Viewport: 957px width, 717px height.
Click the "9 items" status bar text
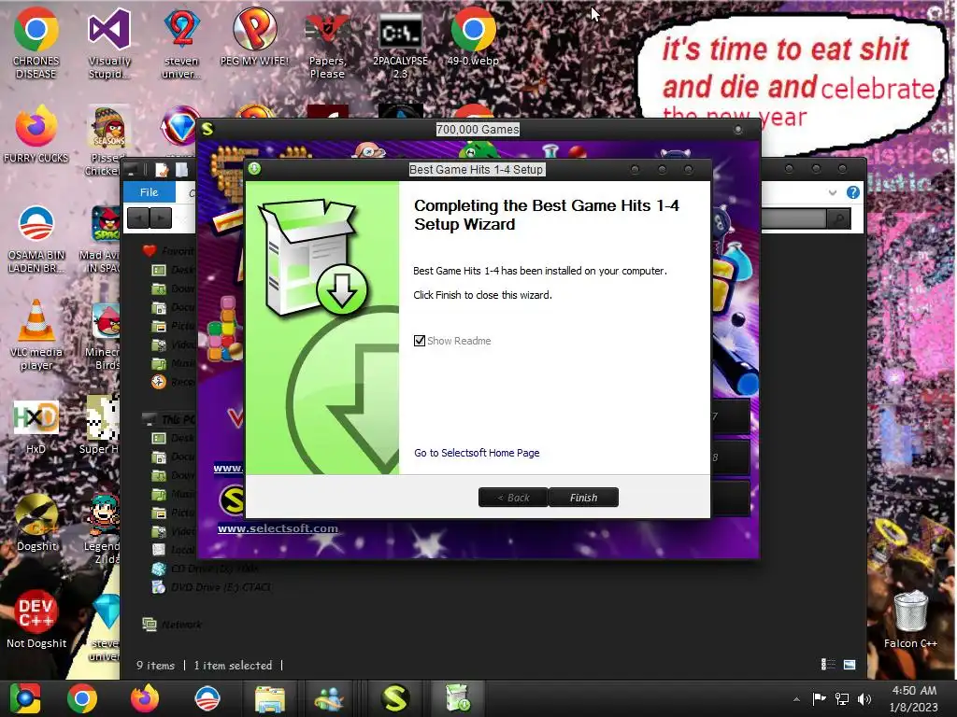point(156,665)
